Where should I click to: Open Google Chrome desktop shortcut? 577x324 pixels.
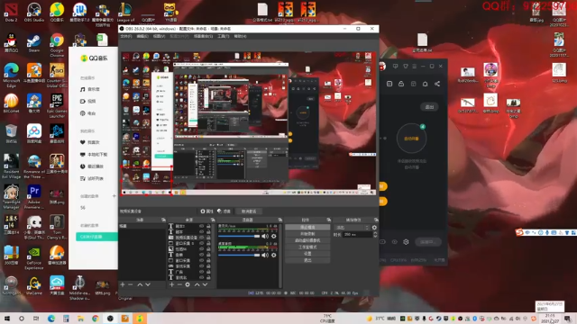(57, 45)
